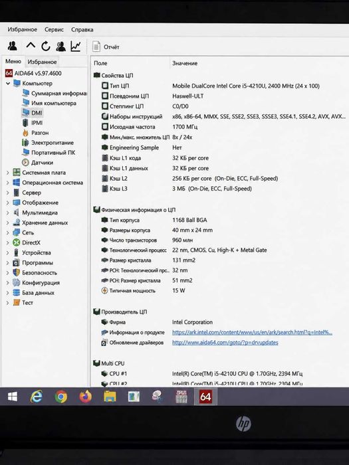This screenshot has height=465, width=349.
Task: Expand the Сеть node
Action: pyautogui.click(x=8, y=232)
